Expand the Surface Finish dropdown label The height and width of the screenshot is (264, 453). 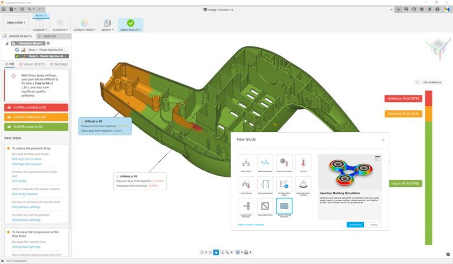[84, 29]
